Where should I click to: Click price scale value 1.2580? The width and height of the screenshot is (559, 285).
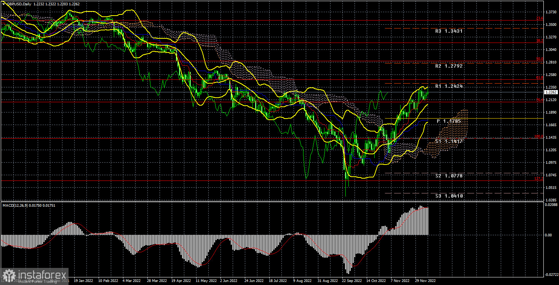coord(551,75)
